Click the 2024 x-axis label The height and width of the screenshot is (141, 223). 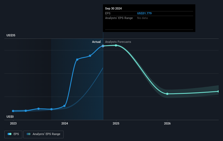[65, 123]
